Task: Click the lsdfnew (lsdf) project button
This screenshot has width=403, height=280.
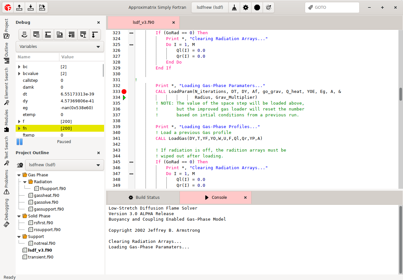Action: (x=209, y=7)
